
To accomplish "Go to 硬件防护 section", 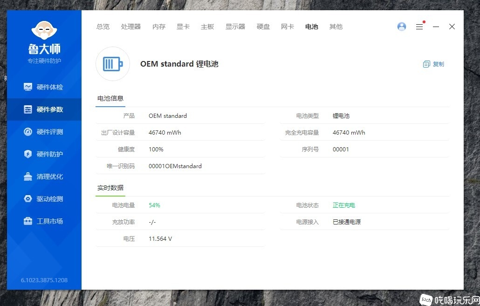I will (x=44, y=154).
